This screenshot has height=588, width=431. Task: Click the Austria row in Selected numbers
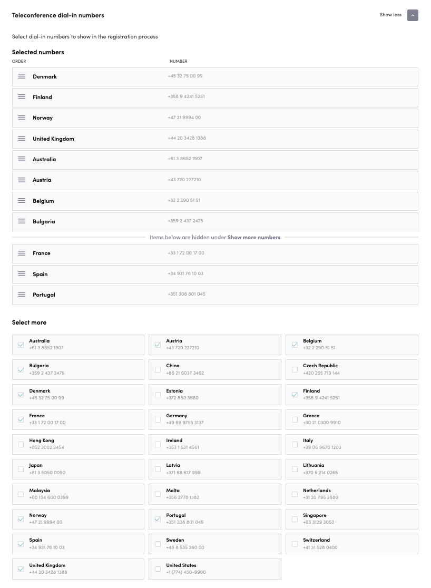click(x=215, y=180)
